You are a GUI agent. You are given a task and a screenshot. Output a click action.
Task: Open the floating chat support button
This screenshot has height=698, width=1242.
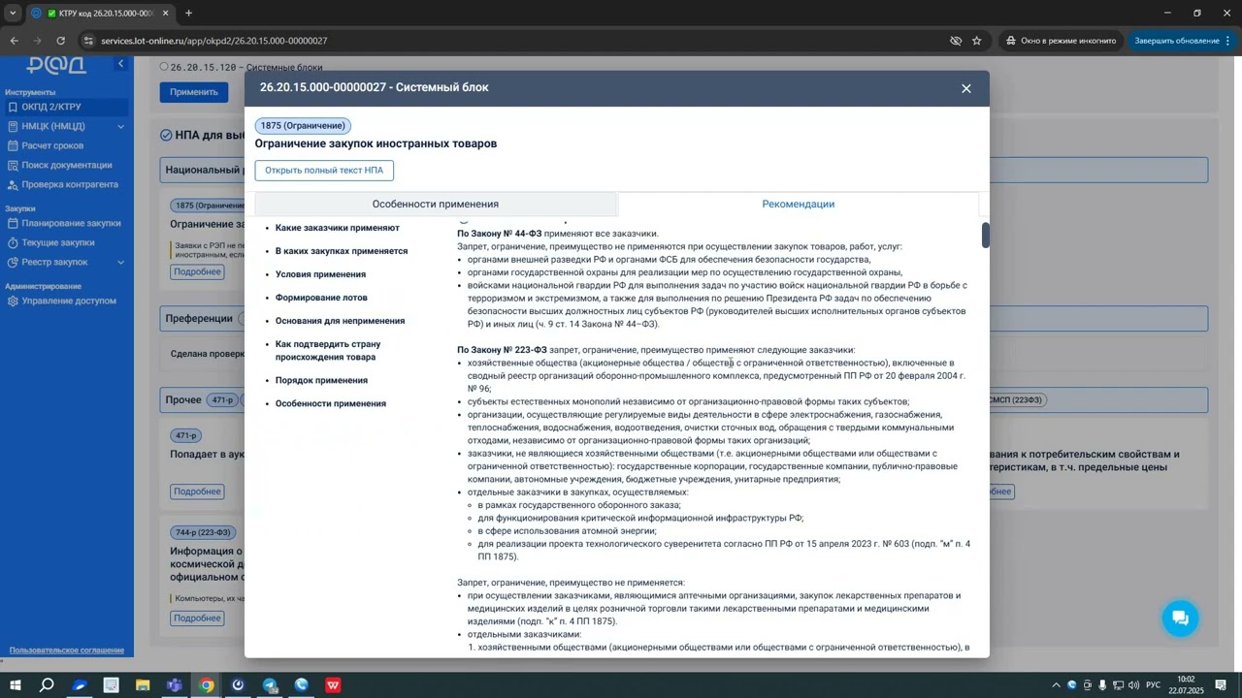pos(1180,618)
